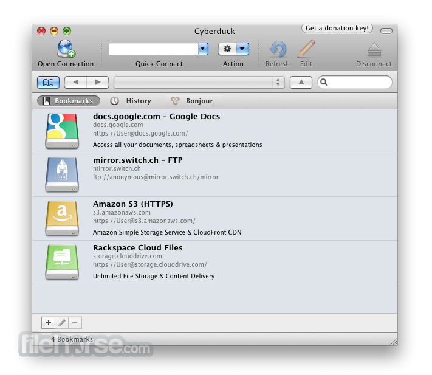This screenshot has height=375, width=432.
Task: Select the docs.google.com – Google Docs title
Action: pyautogui.click(x=157, y=117)
